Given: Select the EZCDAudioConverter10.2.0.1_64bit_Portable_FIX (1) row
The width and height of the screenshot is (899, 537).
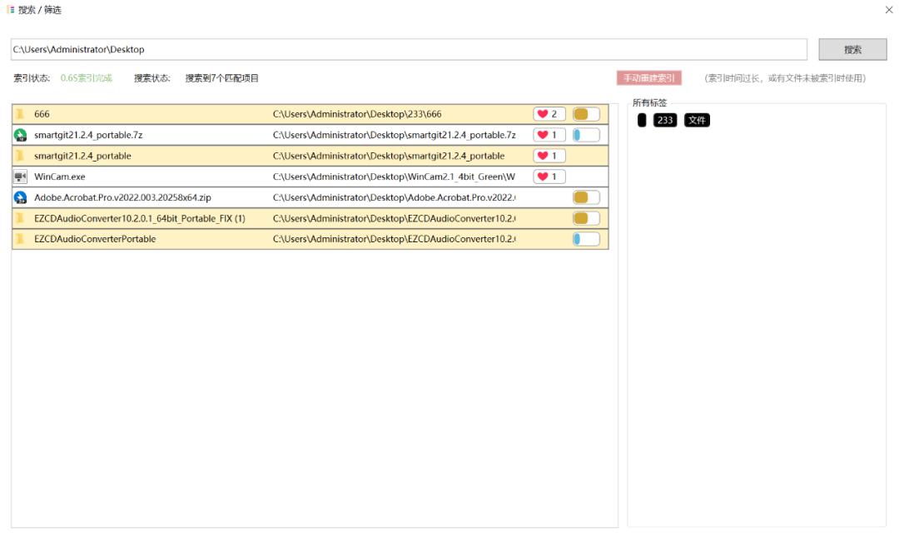Looking at the screenshot, I should (x=140, y=218).
